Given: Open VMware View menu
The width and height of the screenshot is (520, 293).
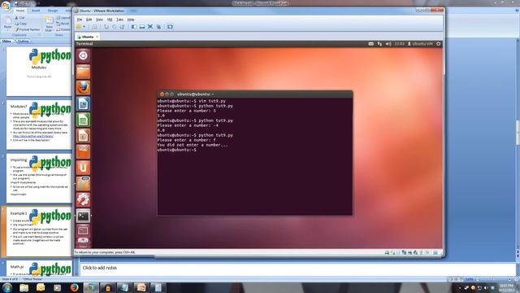Looking at the screenshot, I should pyautogui.click(x=99, y=20).
